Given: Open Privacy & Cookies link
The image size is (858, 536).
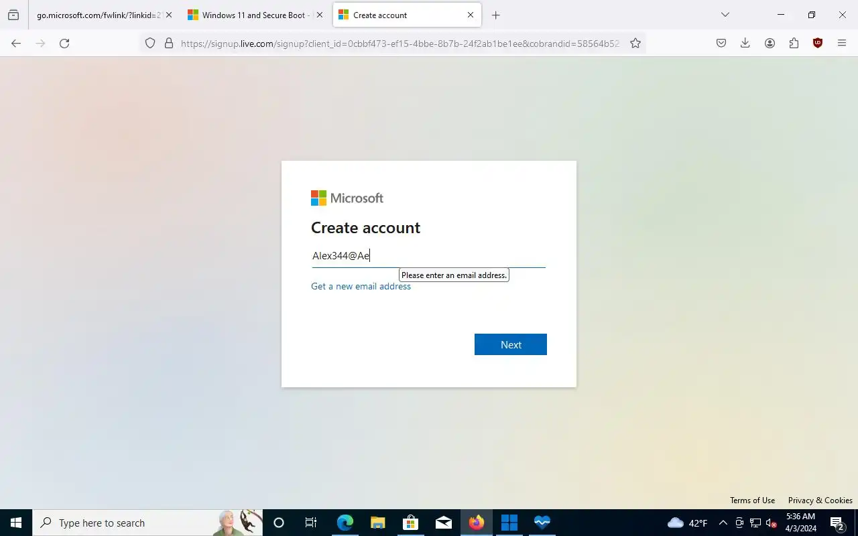Looking at the screenshot, I should (820, 500).
